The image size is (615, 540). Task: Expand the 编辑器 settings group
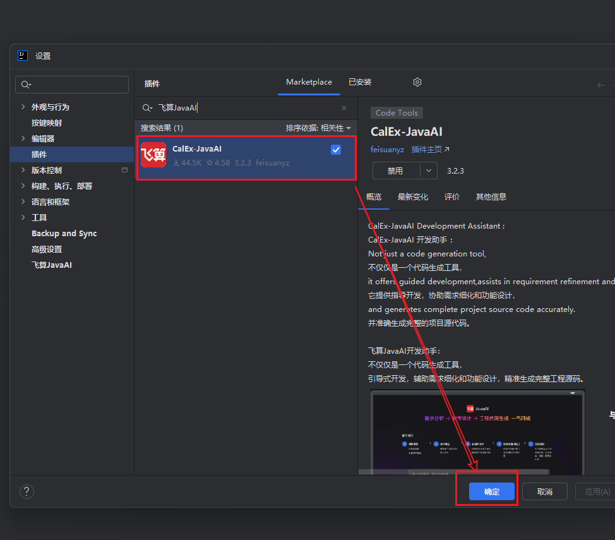click(23, 138)
